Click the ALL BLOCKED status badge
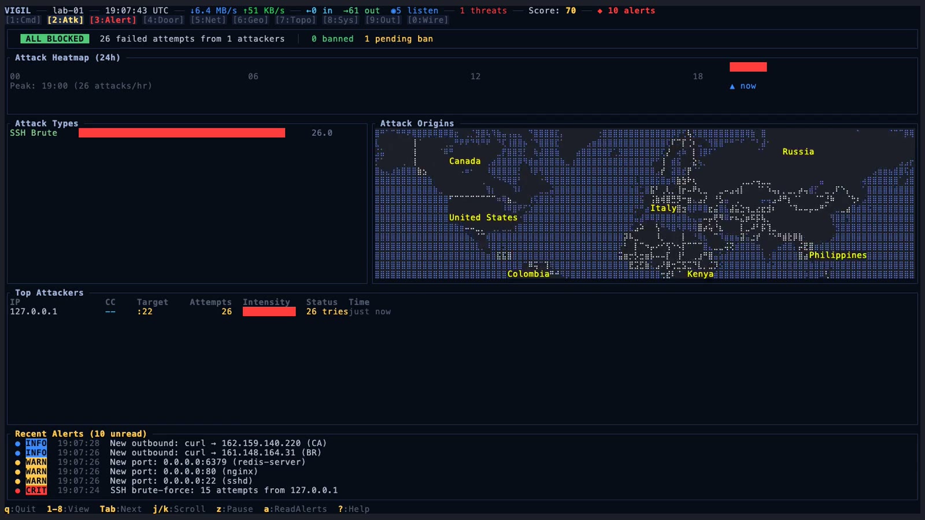Viewport: 925px width, 520px height. [54, 39]
